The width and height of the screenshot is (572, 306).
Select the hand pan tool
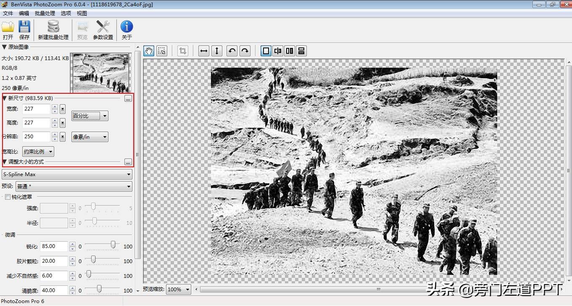pos(149,51)
